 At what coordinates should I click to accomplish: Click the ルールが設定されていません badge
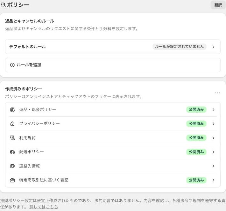click(x=180, y=47)
